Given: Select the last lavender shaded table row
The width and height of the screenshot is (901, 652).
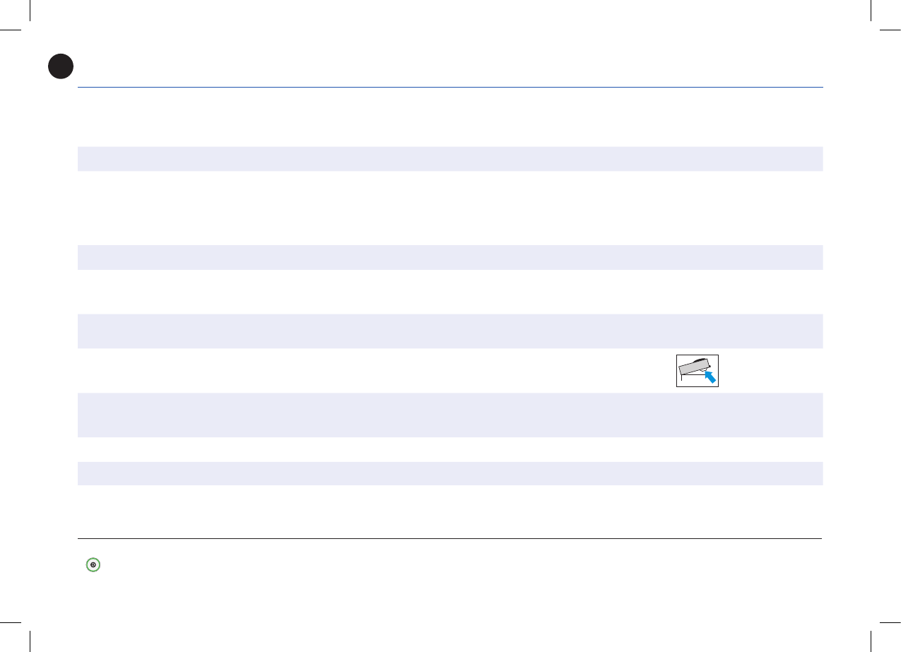Looking at the screenshot, I should coord(449,473).
